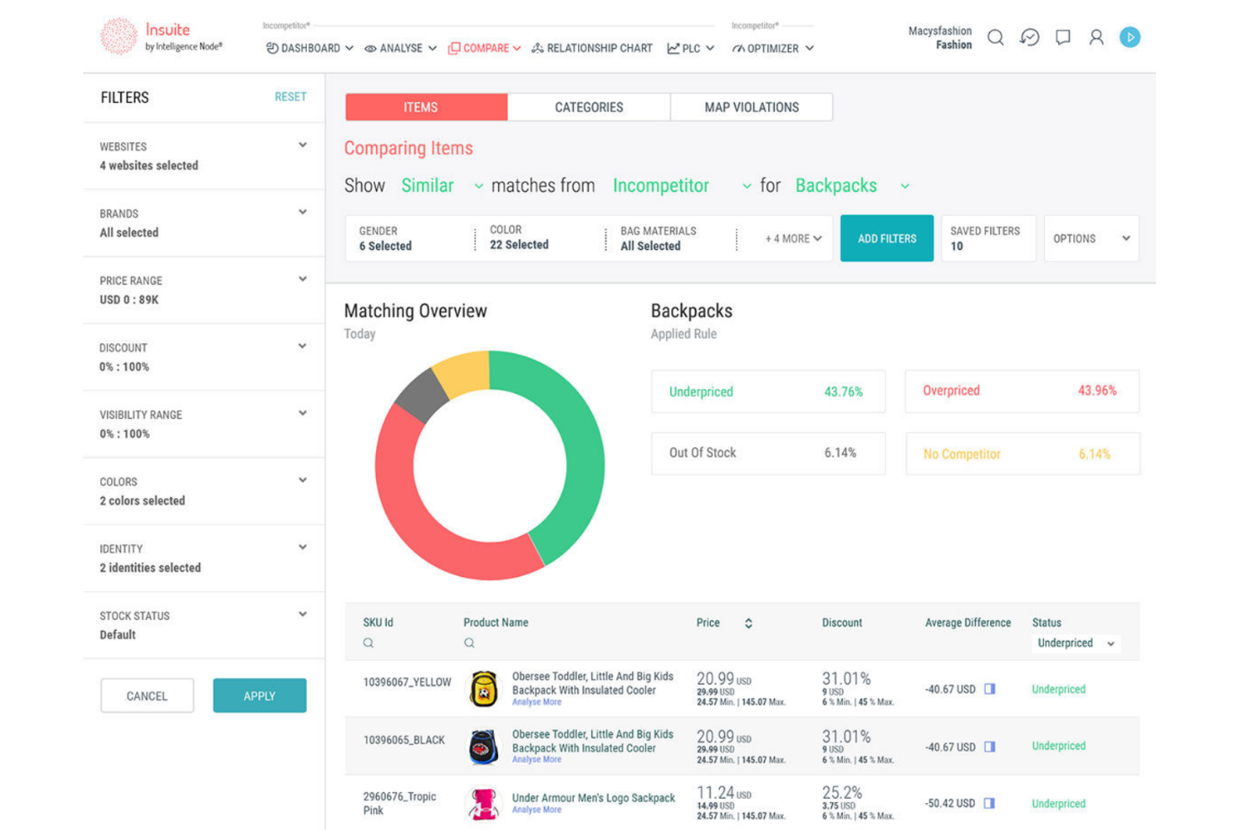Open the search magnifier in the header

[995, 37]
